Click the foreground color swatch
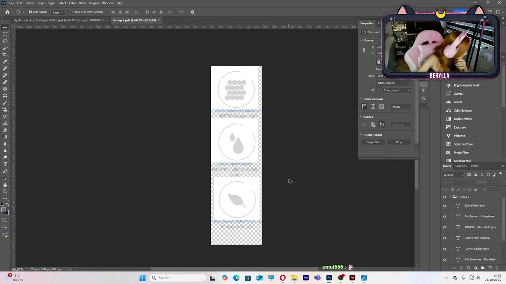 point(4,210)
